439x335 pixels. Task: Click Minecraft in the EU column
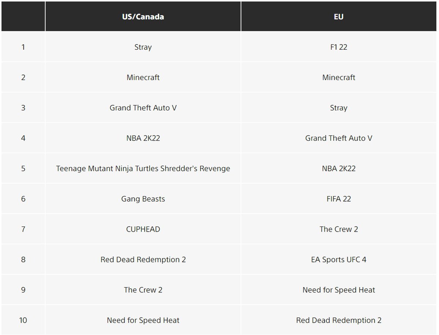pyautogui.click(x=339, y=77)
